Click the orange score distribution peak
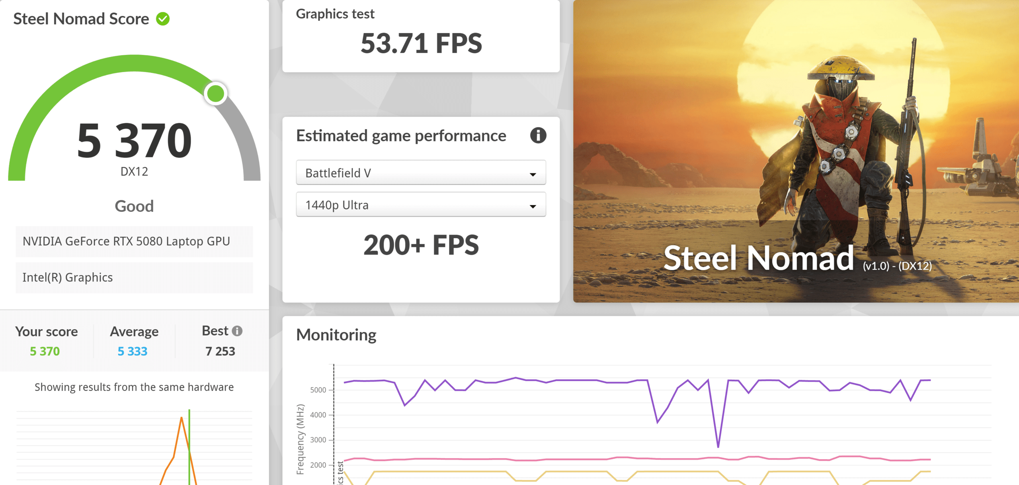Image resolution: width=1019 pixels, height=485 pixels. 182,418
